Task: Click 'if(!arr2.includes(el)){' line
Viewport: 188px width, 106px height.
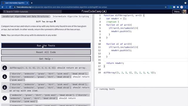Action: click(123, 28)
